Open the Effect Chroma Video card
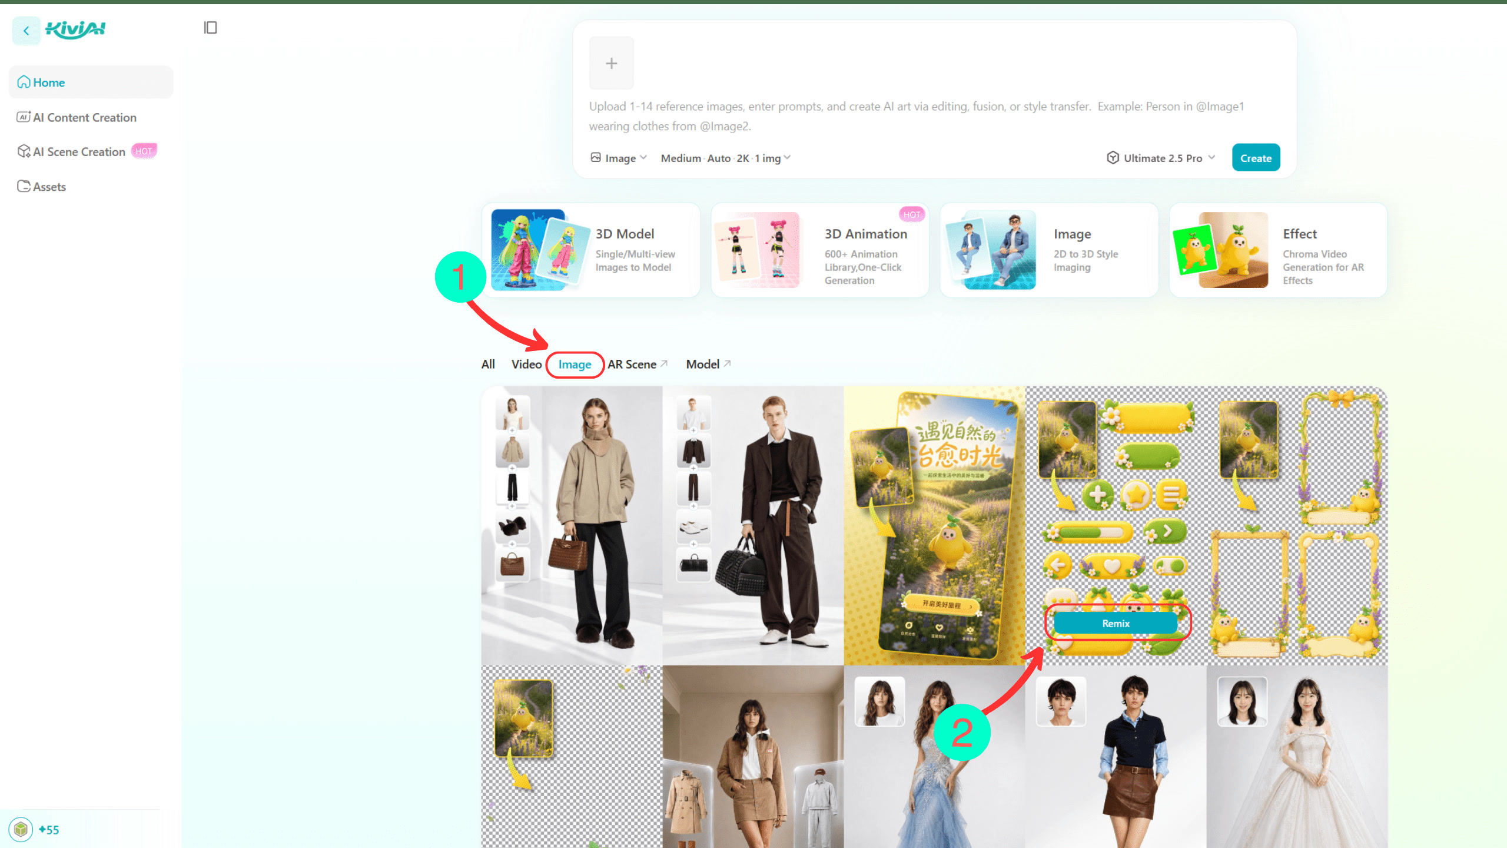The image size is (1507, 848). tap(1278, 250)
